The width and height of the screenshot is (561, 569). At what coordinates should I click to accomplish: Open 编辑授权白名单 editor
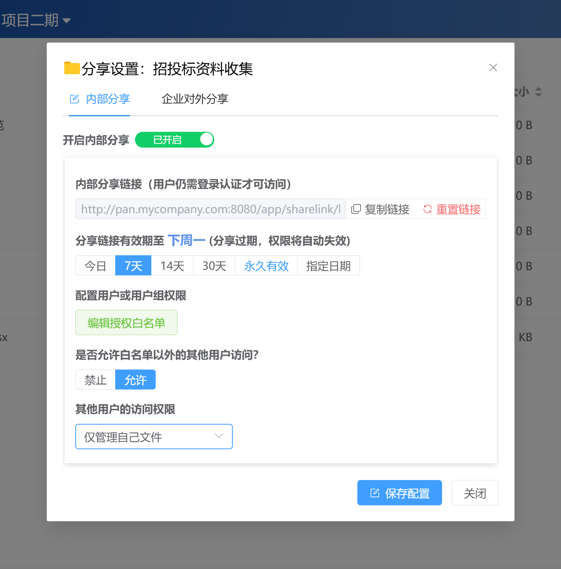(126, 323)
